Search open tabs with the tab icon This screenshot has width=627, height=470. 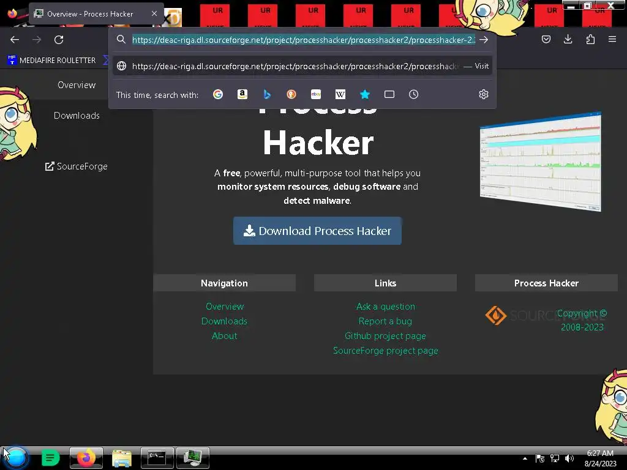[x=389, y=94]
